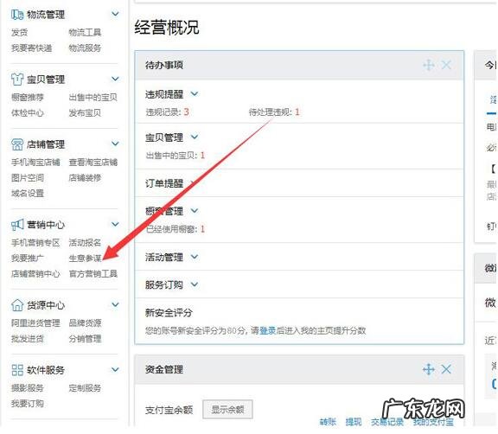Click 登录 link in 新安全评分
The image size is (498, 434).
(x=267, y=331)
